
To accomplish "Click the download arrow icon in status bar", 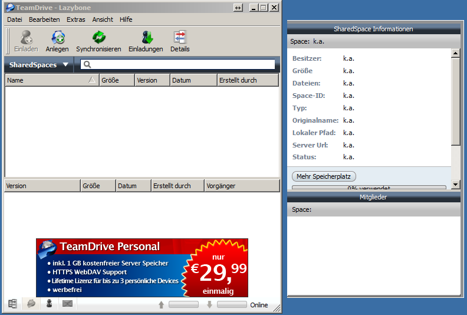I will pyautogui.click(x=210, y=304).
